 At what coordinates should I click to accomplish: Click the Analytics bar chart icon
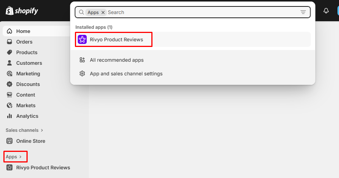9,116
